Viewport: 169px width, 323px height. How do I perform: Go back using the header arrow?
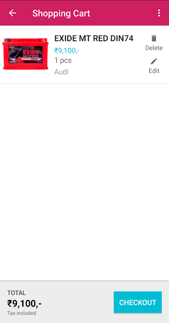coord(13,13)
